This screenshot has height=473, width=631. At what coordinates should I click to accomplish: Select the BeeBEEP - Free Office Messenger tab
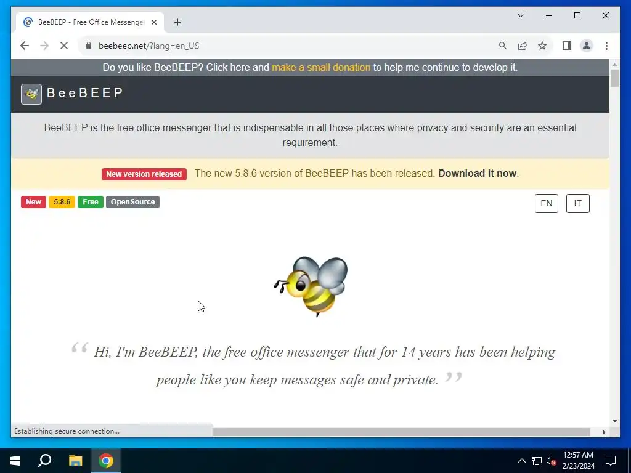tap(91, 22)
